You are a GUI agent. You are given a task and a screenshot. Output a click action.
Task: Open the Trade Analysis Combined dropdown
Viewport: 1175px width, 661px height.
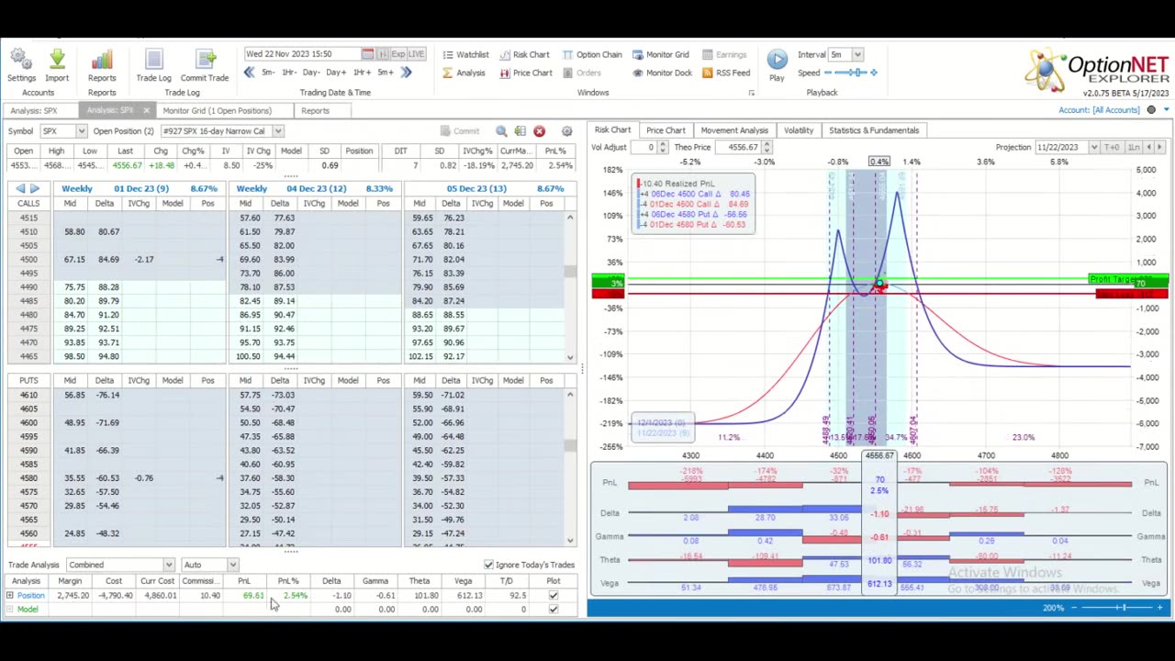(x=168, y=565)
